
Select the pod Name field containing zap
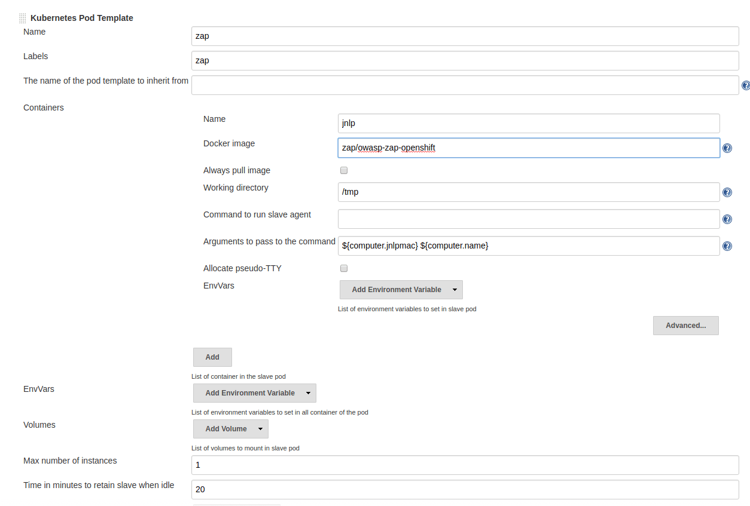tap(465, 36)
